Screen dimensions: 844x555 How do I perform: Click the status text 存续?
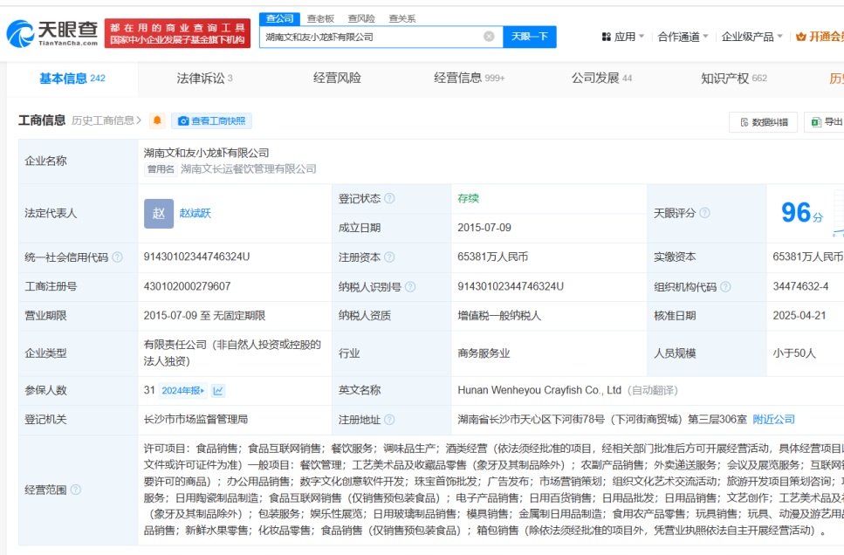pos(468,199)
